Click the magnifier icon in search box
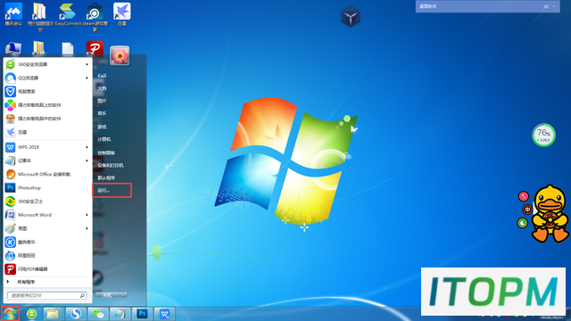This screenshot has width=571, height=321. tap(82, 295)
